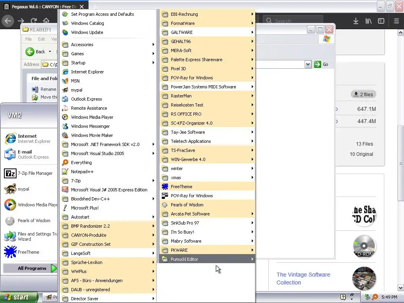The width and height of the screenshot is (404, 303).
Task: Launch MSN from the programs list
Action: tap(108, 81)
